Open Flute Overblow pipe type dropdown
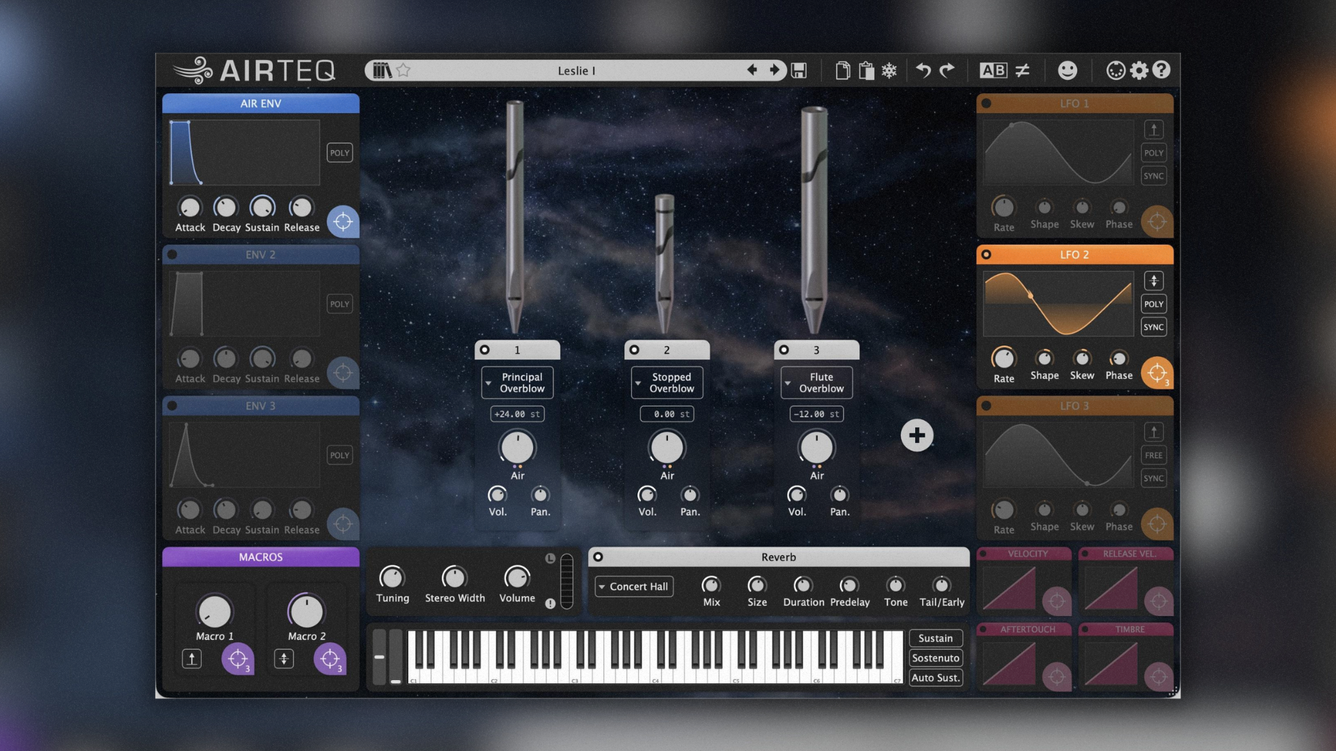The image size is (1336, 751). click(x=816, y=382)
